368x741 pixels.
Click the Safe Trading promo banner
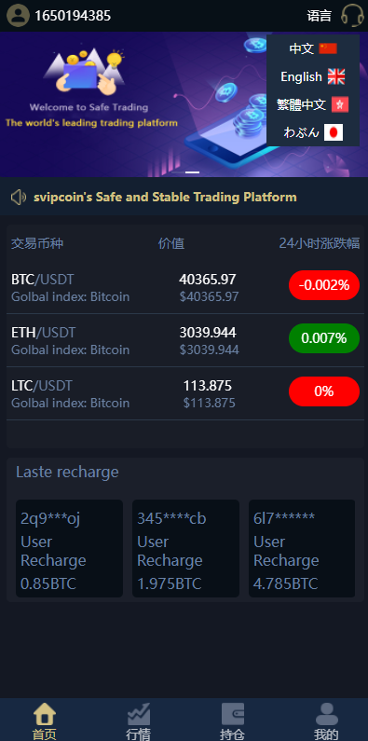[133, 104]
